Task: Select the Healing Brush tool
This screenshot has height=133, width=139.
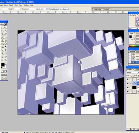Action: point(2,38)
